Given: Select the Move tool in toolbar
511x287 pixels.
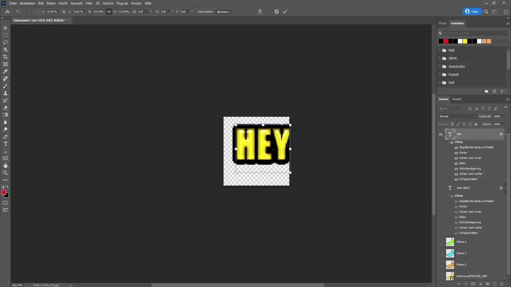Looking at the screenshot, I should [5, 28].
